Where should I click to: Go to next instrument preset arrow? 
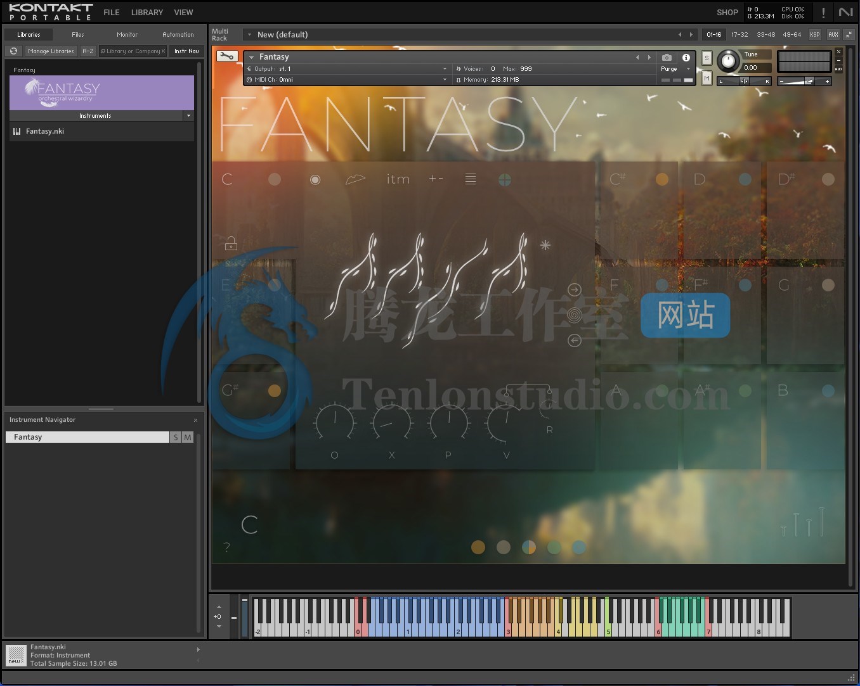click(649, 57)
